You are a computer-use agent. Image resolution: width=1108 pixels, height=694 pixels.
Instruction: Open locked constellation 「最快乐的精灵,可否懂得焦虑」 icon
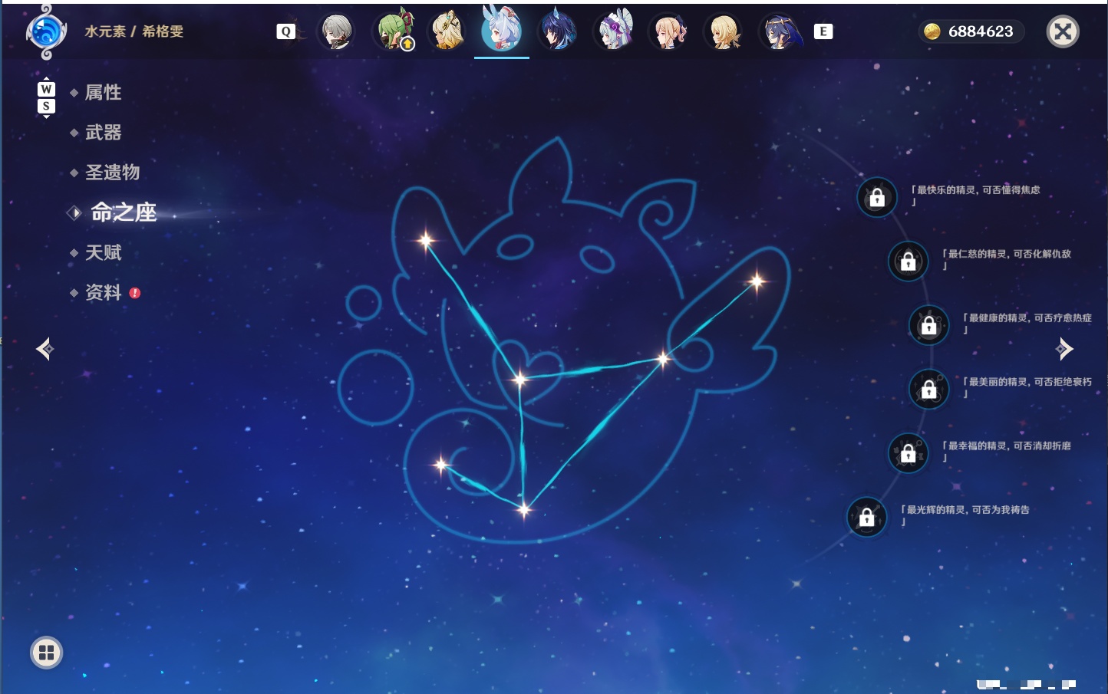click(x=877, y=197)
